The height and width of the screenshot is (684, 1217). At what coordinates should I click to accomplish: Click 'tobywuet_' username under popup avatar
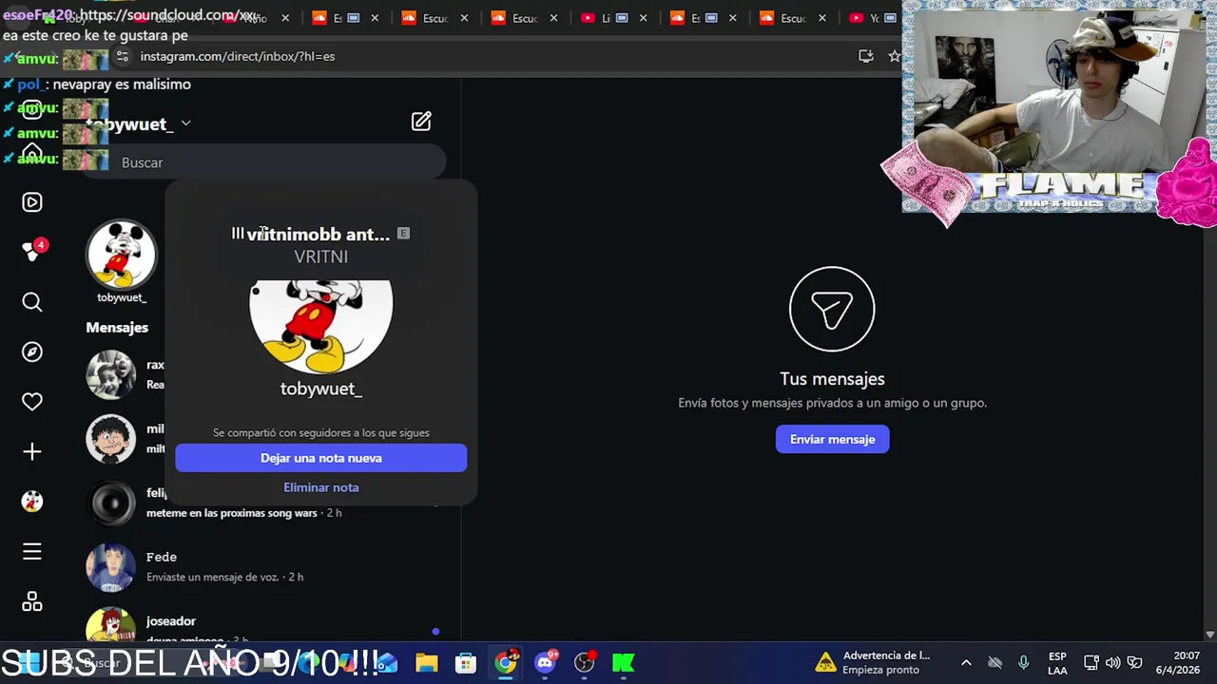pyautogui.click(x=321, y=389)
